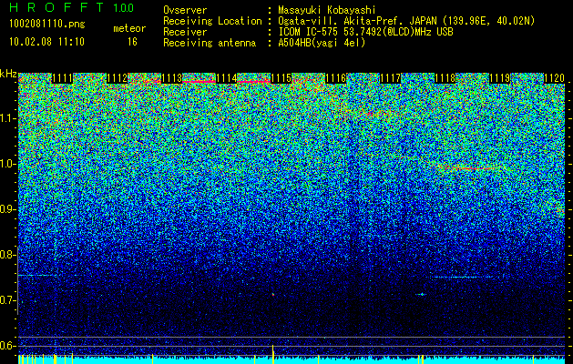Image resolution: width=573 pixels, height=364 pixels.
Task: Click time marker 1116
Action: pos(336,78)
